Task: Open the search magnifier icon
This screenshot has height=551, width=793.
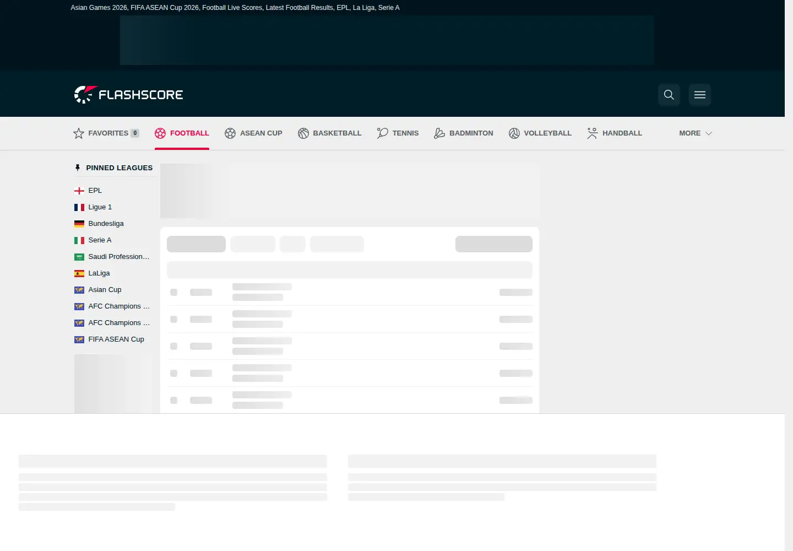Action: coord(669,95)
